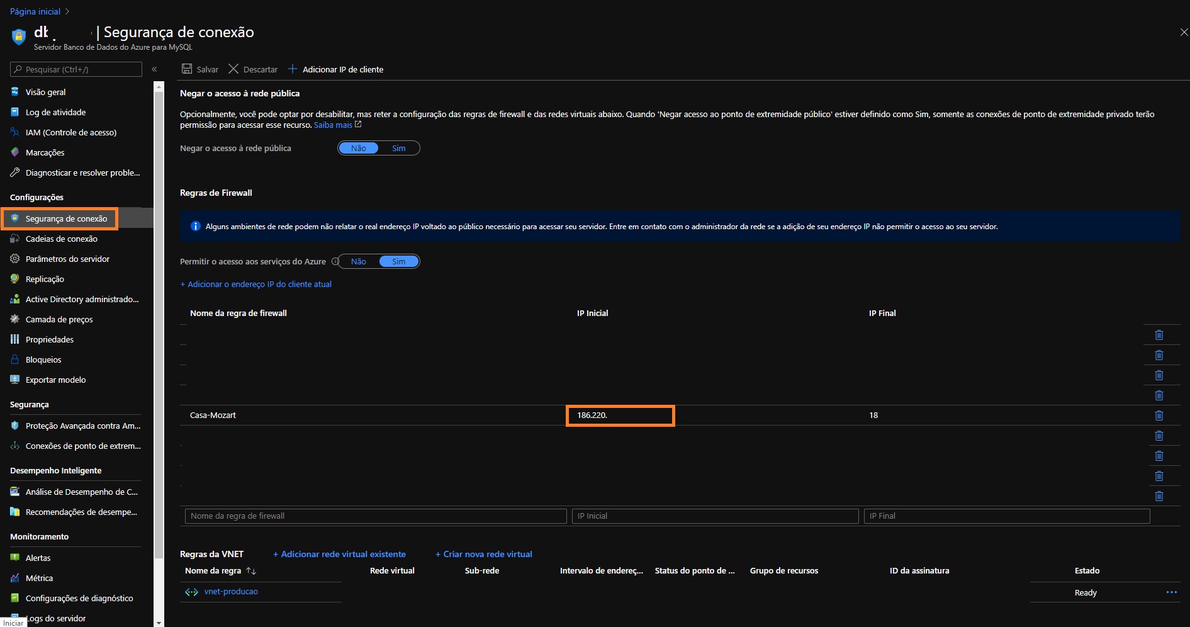
Task: Click the new Nome da regra de firewall field
Action: (376, 516)
